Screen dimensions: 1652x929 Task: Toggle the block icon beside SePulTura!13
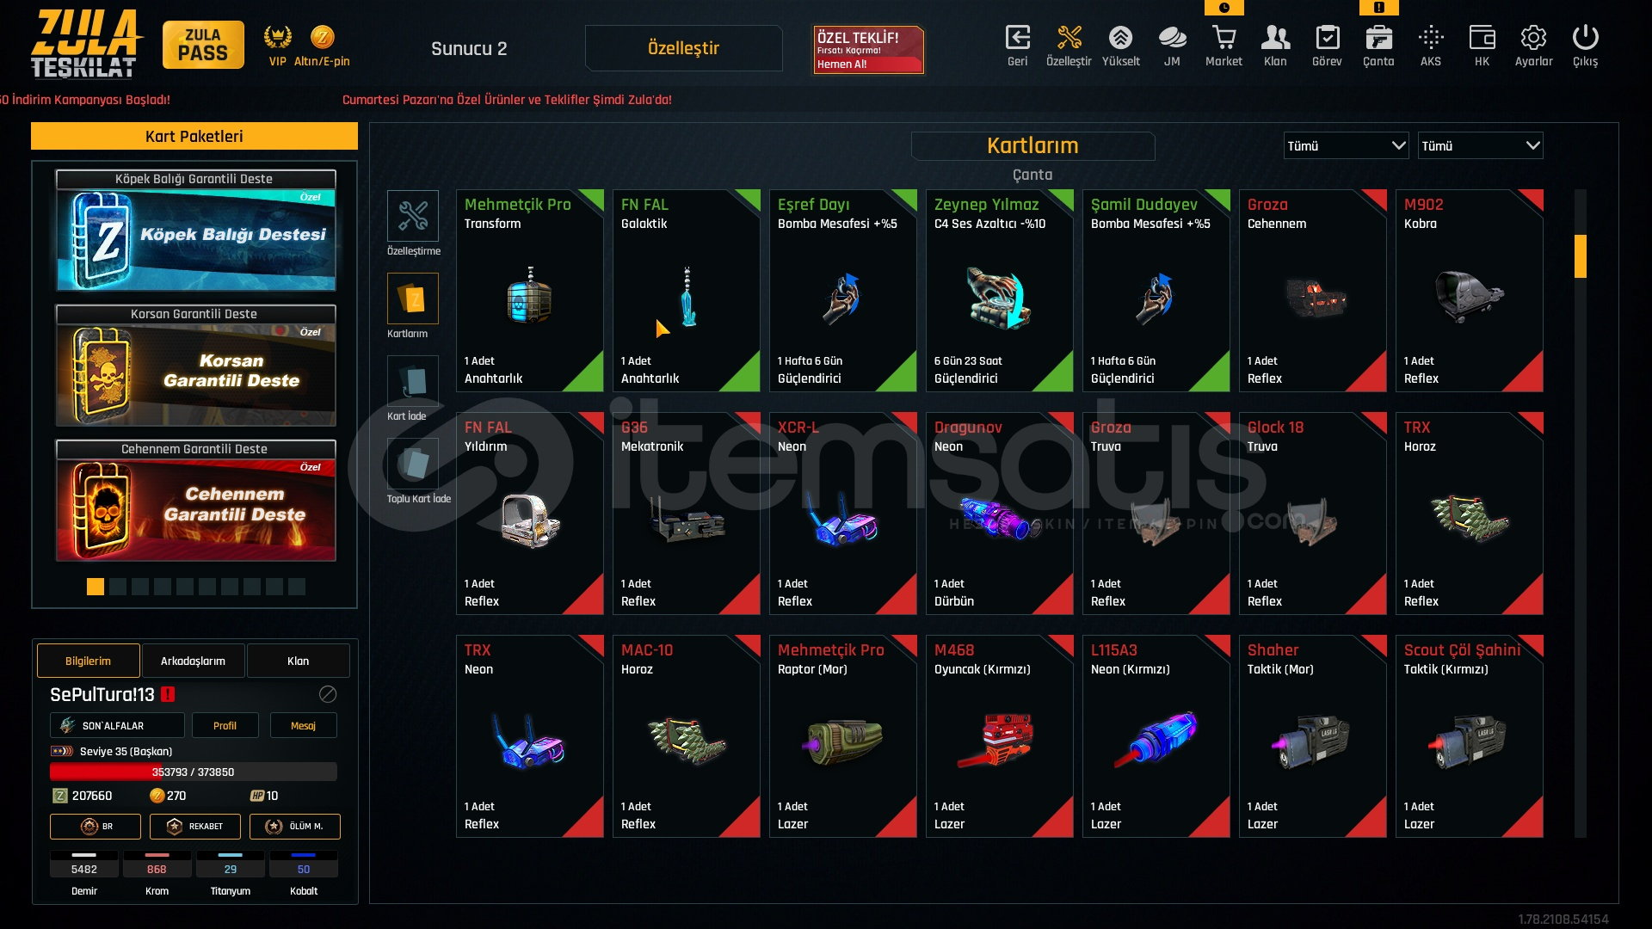tap(328, 694)
